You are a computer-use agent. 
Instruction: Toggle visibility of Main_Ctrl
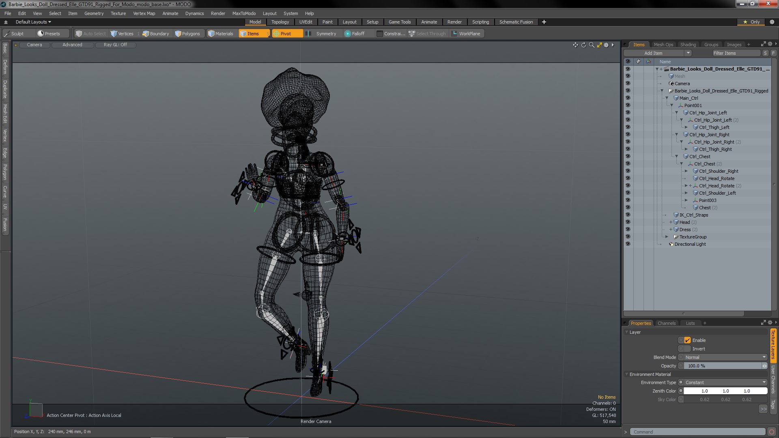tap(628, 98)
